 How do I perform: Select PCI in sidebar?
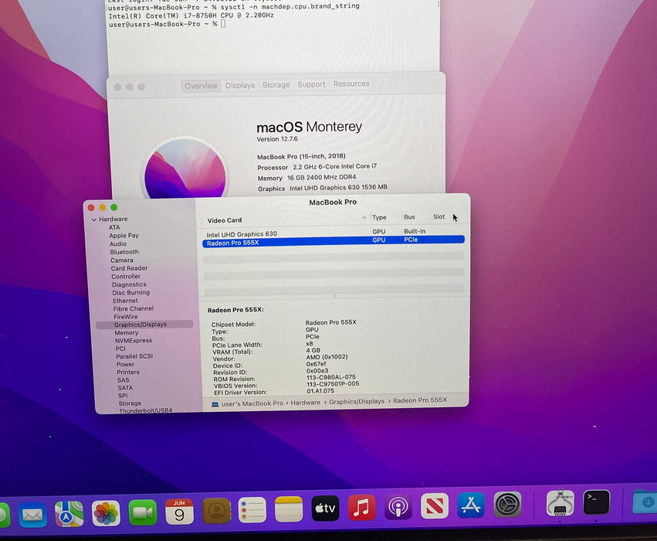(120, 349)
